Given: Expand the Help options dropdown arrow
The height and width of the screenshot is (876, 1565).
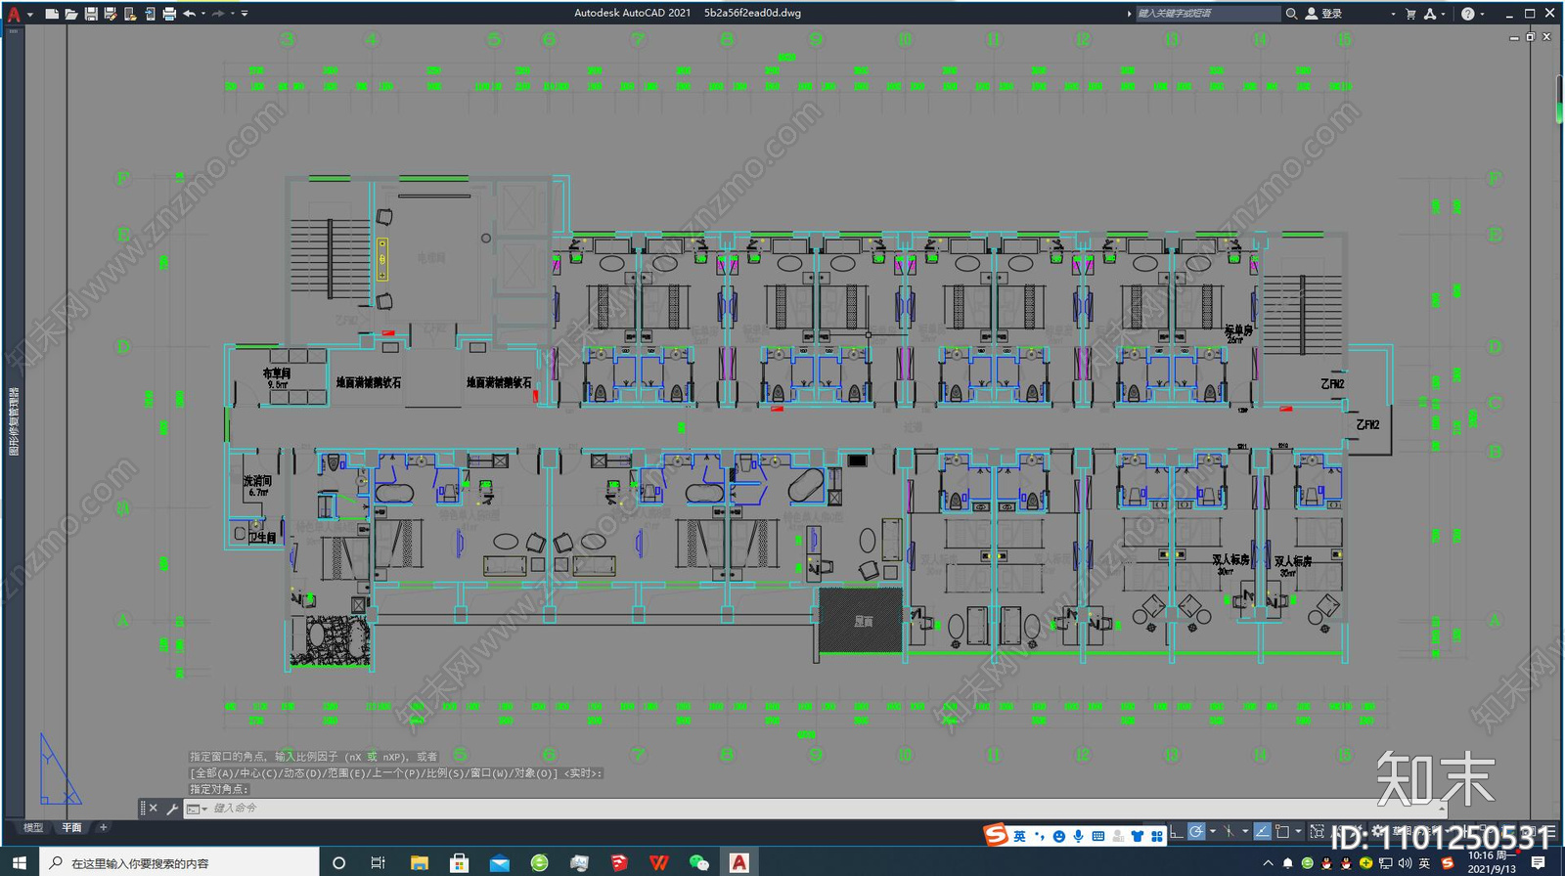Looking at the screenshot, I should coord(1482,14).
